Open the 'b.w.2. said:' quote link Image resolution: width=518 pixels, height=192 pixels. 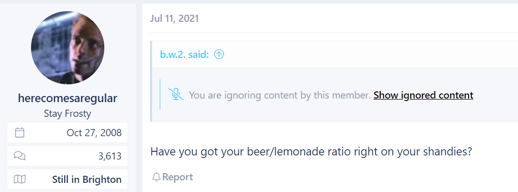185,54
